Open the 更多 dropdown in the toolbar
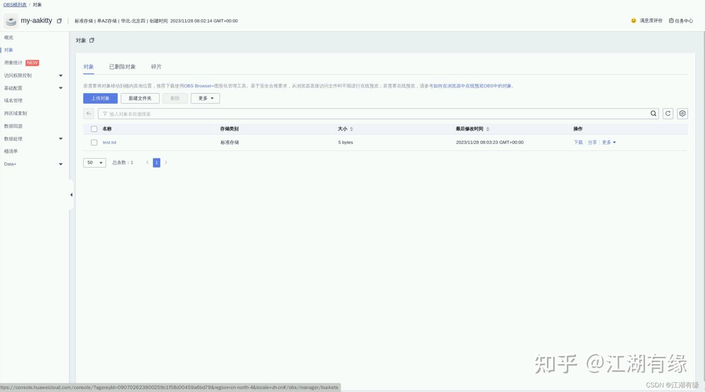 click(205, 98)
